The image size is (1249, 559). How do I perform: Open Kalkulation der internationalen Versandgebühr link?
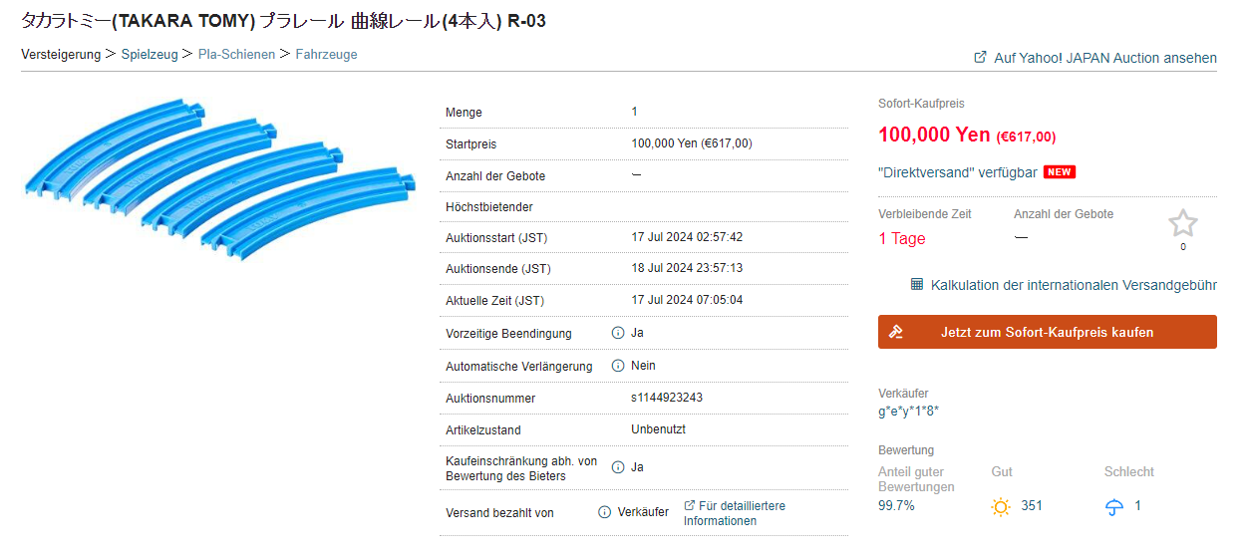coord(1074,285)
